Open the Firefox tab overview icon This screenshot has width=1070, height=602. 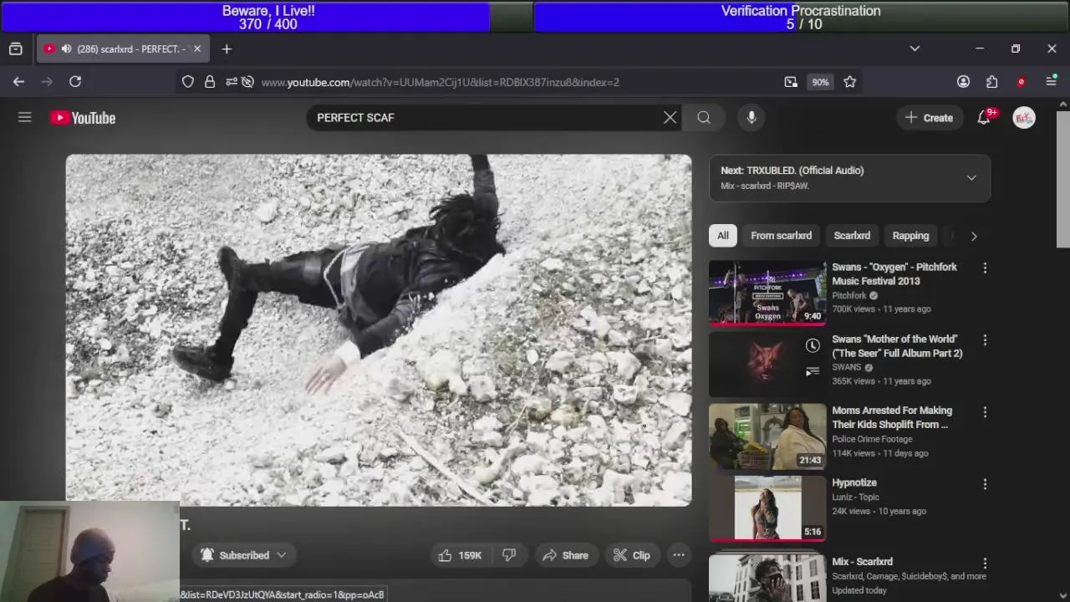click(x=15, y=49)
